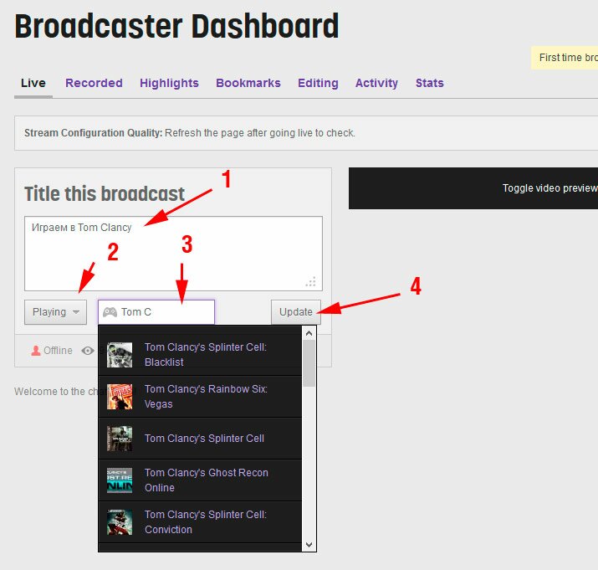Click the Splinter Cell cover thumbnail
This screenshot has width=598, height=570.
coord(120,439)
